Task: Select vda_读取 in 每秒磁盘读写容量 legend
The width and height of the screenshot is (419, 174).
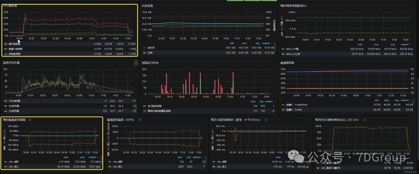Action: (x=14, y=162)
